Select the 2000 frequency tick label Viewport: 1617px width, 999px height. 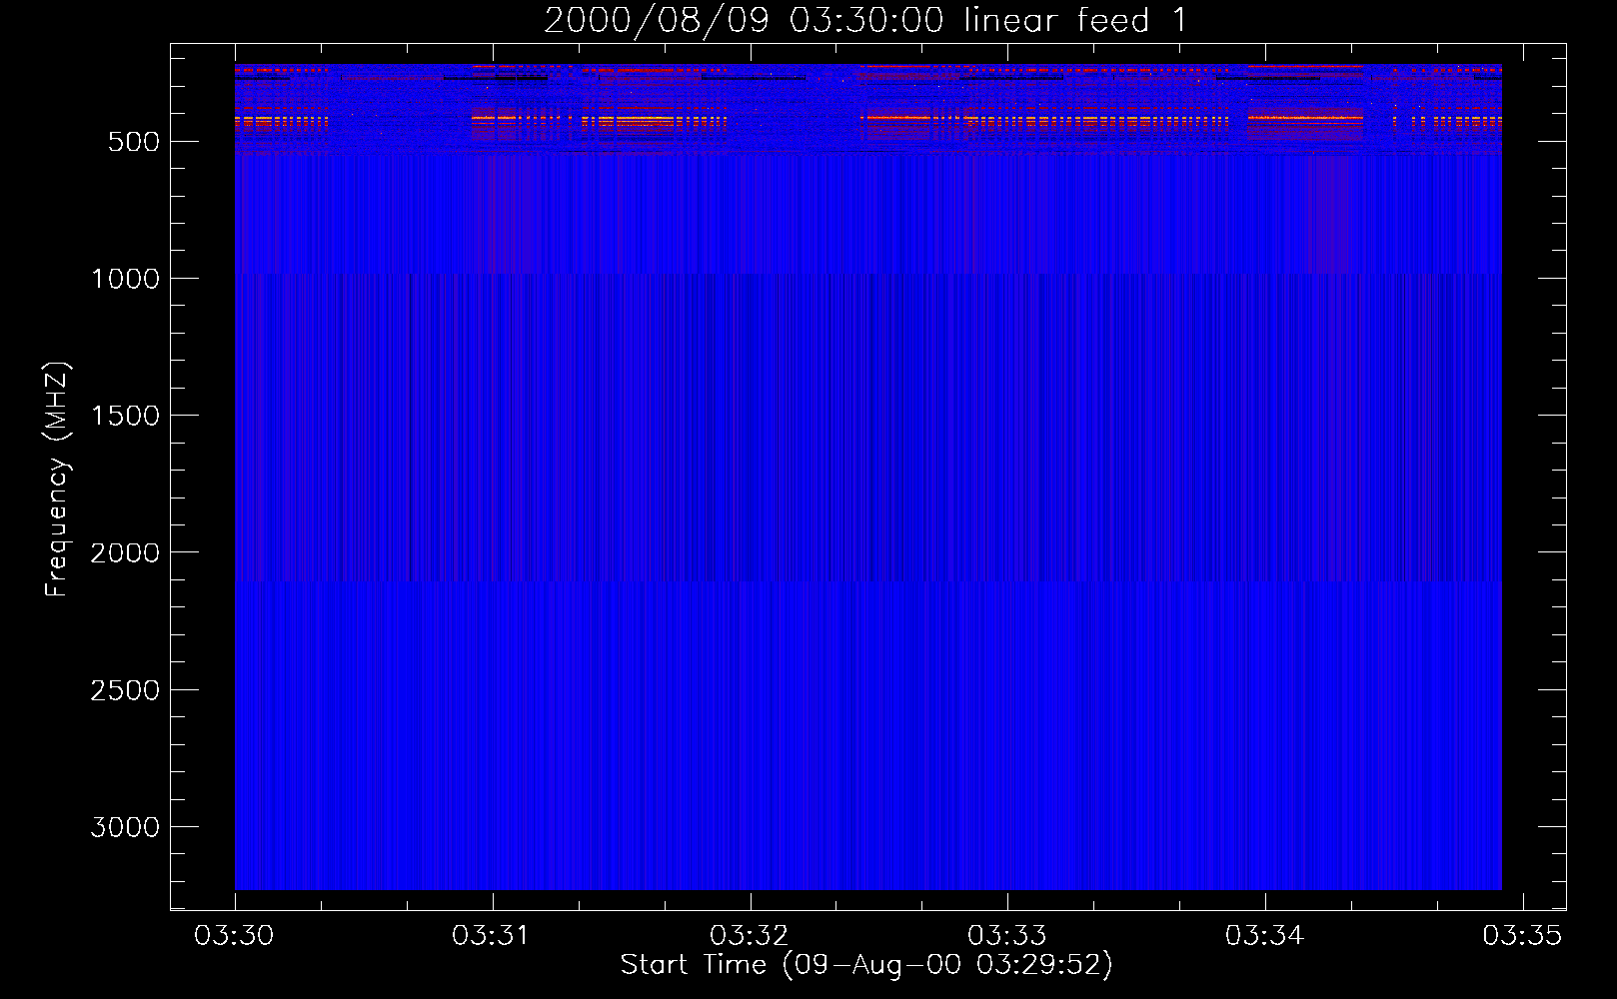[x=126, y=552]
